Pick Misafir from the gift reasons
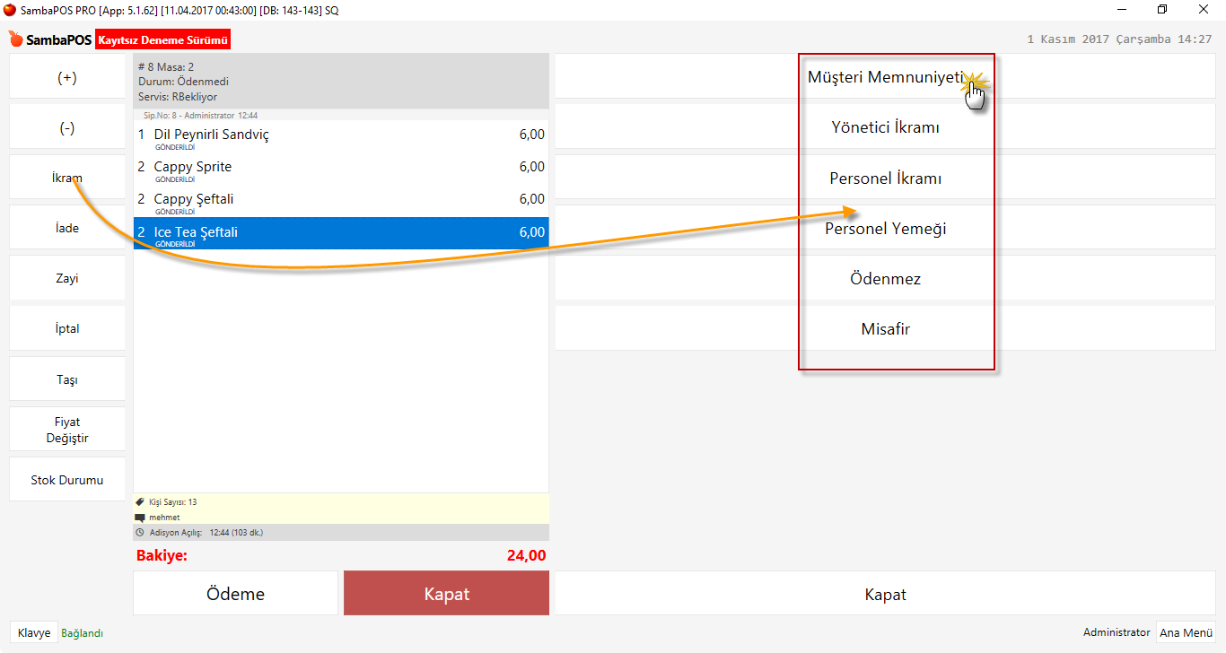 pyautogui.click(x=885, y=328)
